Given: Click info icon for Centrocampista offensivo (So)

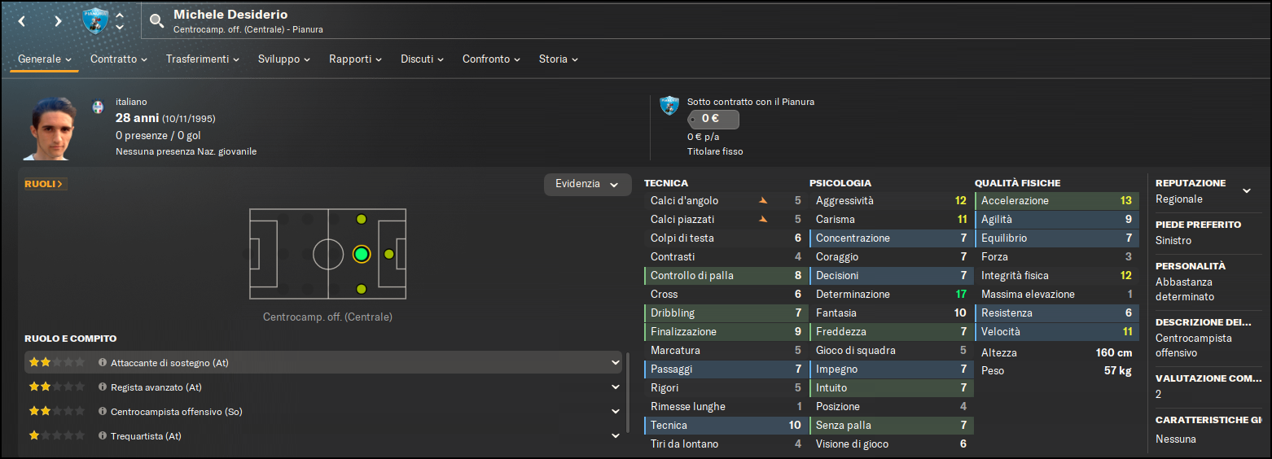Looking at the screenshot, I should tap(103, 412).
